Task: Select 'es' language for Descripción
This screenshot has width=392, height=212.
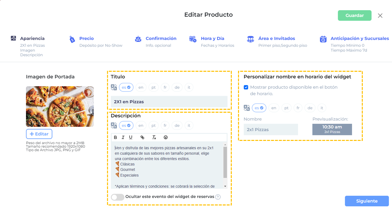Action: [126, 125]
